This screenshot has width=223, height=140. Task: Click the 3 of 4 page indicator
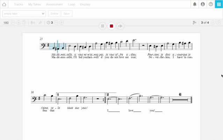tap(205, 23)
